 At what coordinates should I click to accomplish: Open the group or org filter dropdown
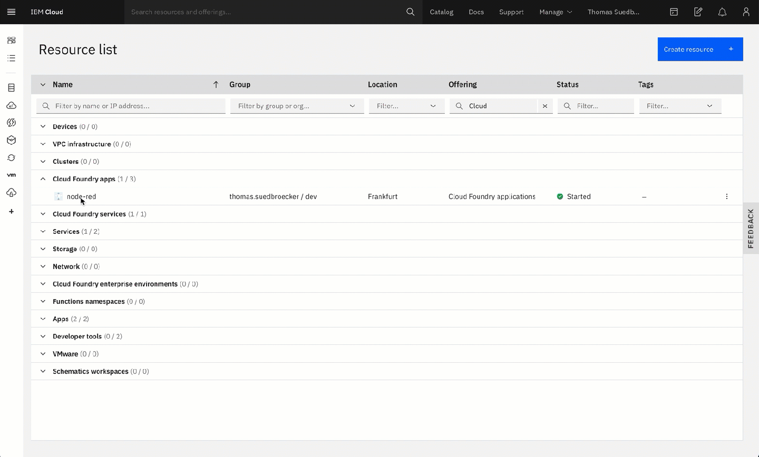coord(297,106)
